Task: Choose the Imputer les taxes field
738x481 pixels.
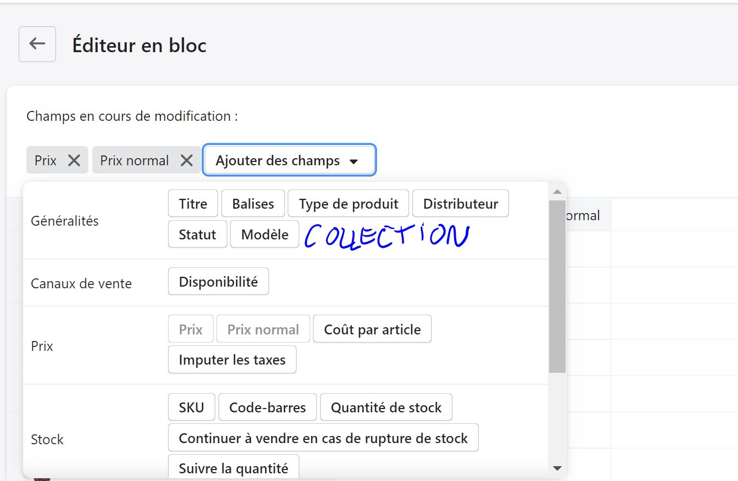Action: pyautogui.click(x=232, y=360)
